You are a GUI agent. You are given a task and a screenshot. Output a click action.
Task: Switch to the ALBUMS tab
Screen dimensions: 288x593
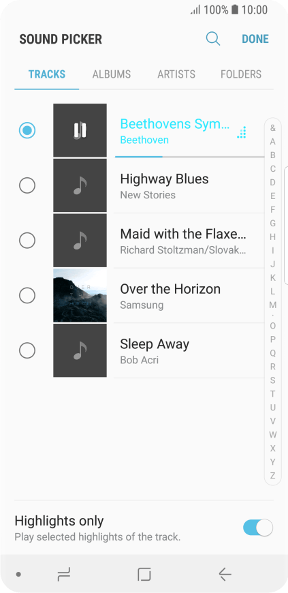pyautogui.click(x=112, y=74)
